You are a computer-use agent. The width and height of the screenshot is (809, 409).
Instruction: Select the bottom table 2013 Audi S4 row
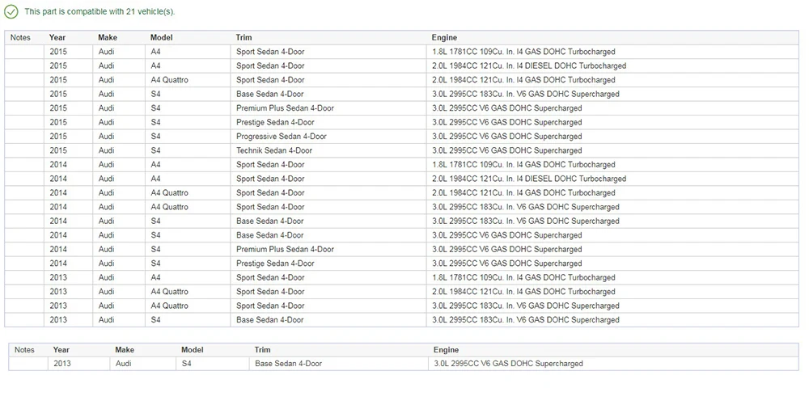404,364
